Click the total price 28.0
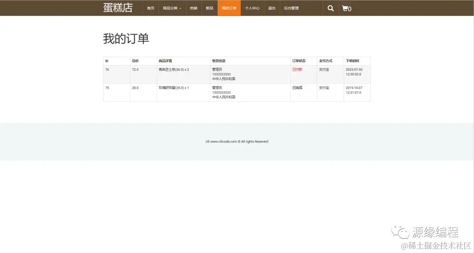Screen dimensions: 474x253 pos(135,88)
